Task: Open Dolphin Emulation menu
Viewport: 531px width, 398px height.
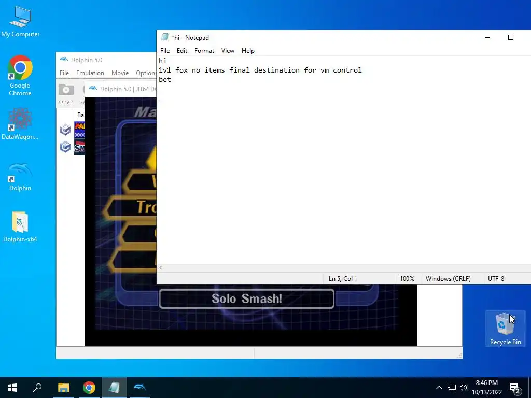Action: [90, 73]
